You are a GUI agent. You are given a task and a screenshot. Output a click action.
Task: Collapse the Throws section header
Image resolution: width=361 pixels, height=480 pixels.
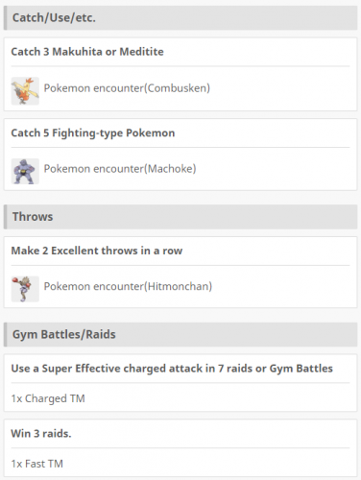click(180, 217)
